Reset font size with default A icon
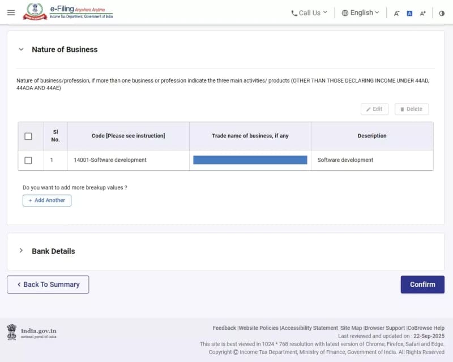Viewport: 453px width, 362px height. [x=409, y=13]
